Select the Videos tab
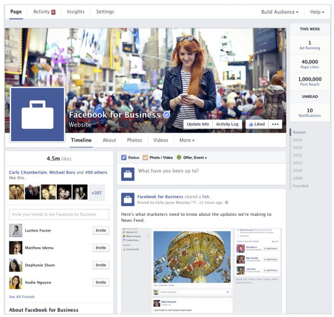 (161, 140)
